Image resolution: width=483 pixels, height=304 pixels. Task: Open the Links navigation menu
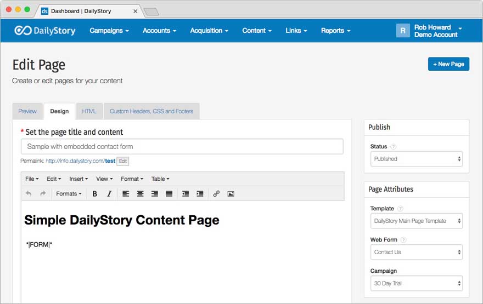tap(296, 31)
